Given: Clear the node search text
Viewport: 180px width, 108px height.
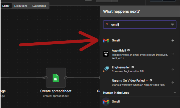Looking at the screenshot, I should (172, 24).
